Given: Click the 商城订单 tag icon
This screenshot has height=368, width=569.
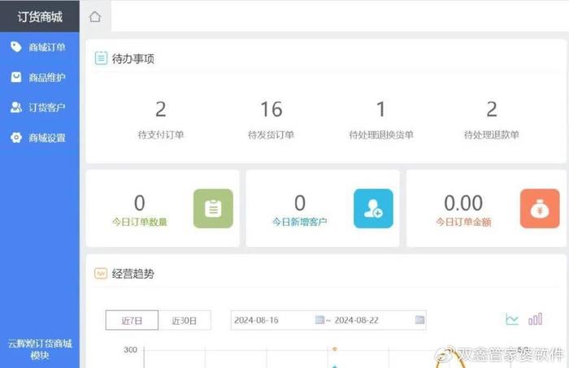Looking at the screenshot, I should tap(15, 47).
